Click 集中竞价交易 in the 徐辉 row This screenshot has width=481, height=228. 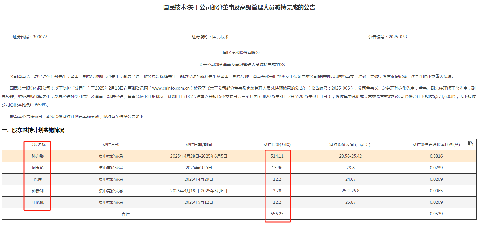pos(111,179)
